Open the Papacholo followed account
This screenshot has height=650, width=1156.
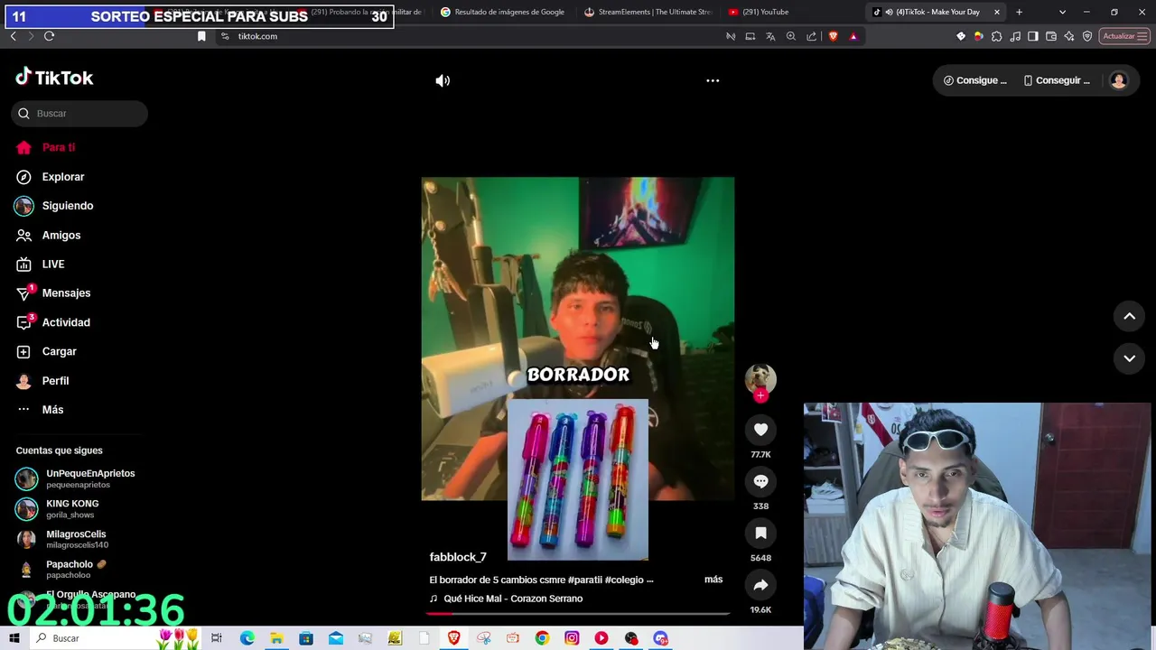[79, 570]
